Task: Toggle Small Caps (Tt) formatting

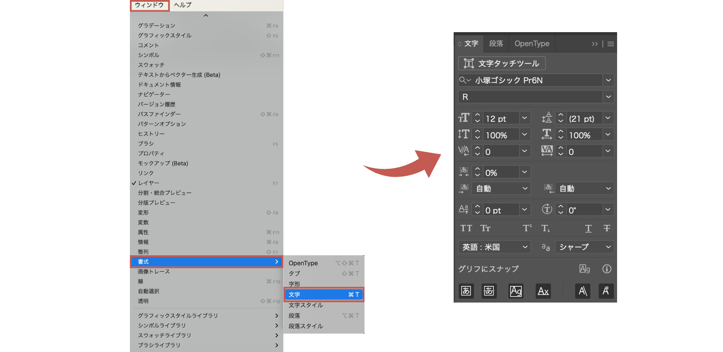Action: tap(485, 228)
